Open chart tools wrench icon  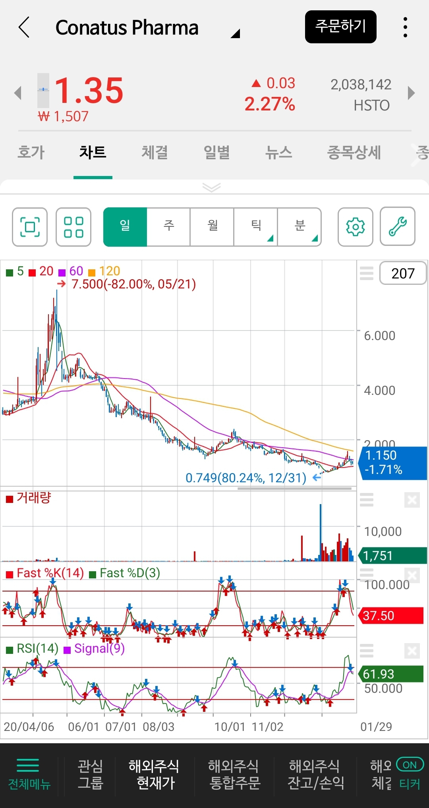398,227
